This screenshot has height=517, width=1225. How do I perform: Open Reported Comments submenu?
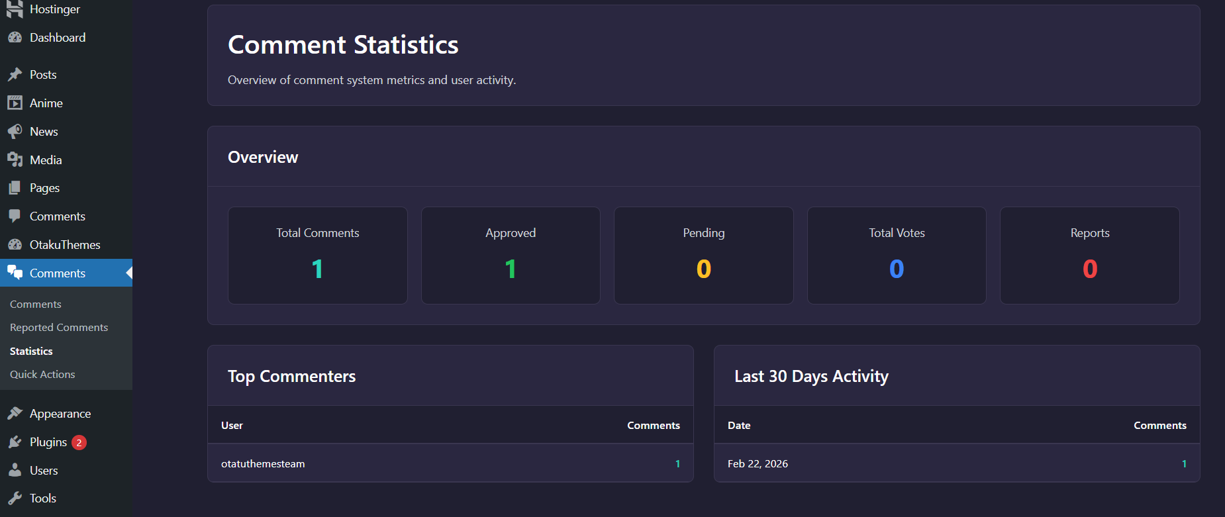pyautogui.click(x=59, y=328)
